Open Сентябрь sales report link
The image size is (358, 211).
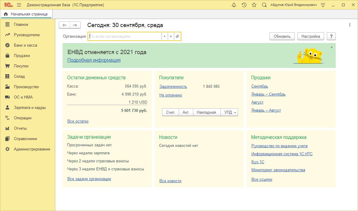click(x=260, y=86)
